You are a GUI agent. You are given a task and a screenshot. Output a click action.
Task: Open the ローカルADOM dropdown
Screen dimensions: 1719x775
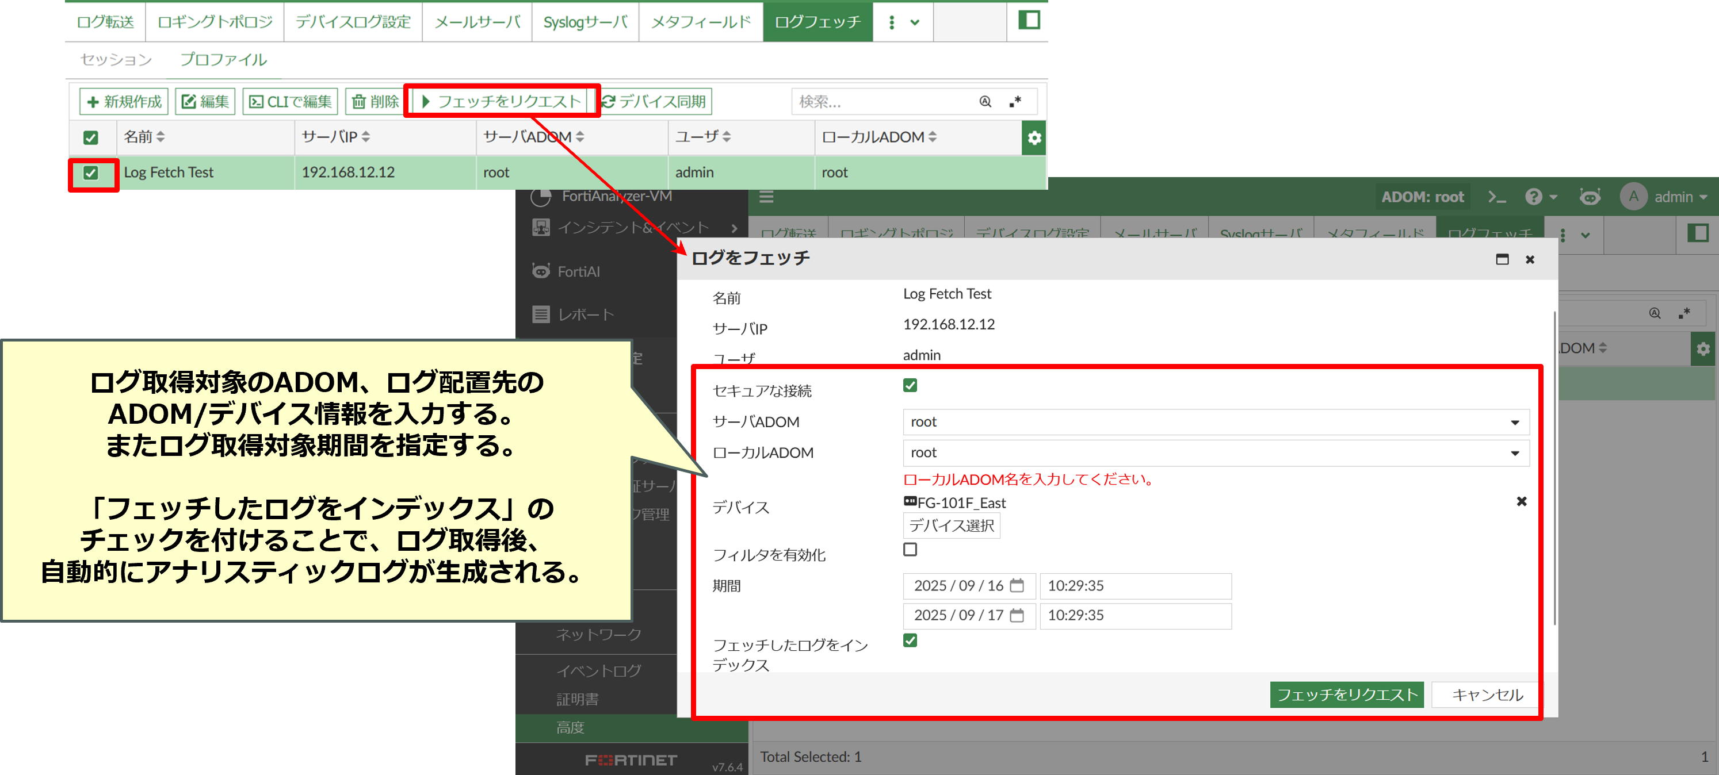(1215, 452)
